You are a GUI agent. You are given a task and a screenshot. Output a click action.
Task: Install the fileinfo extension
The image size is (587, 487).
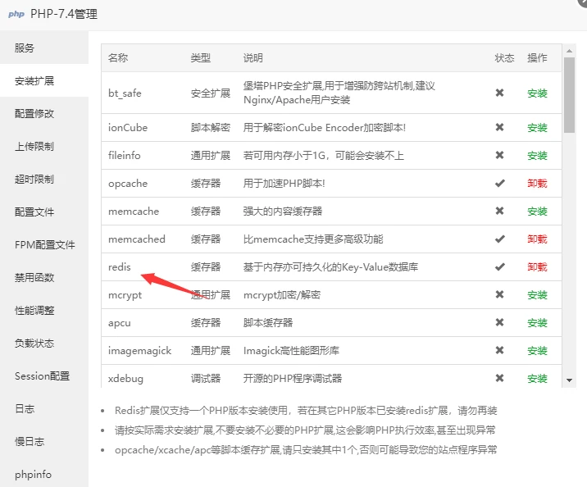(537, 156)
